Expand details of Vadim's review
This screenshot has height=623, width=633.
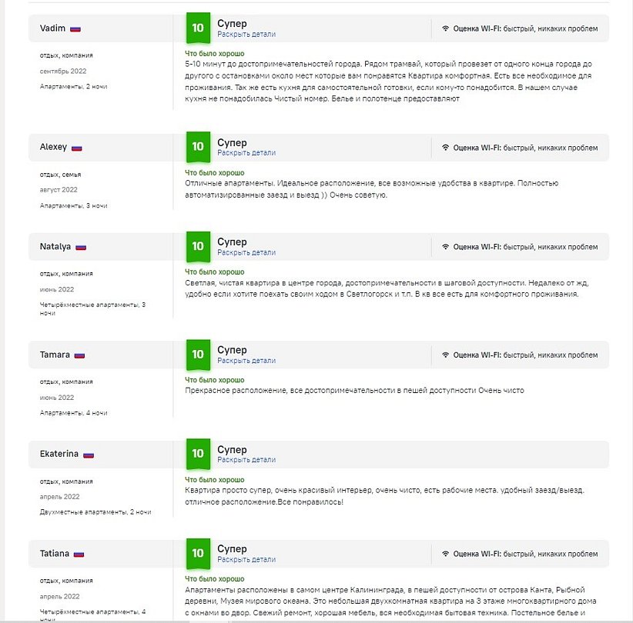246,35
